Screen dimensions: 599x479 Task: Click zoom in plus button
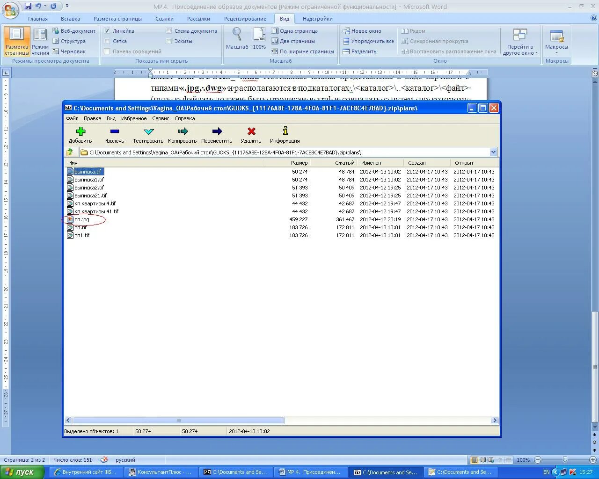pyautogui.click(x=592, y=460)
